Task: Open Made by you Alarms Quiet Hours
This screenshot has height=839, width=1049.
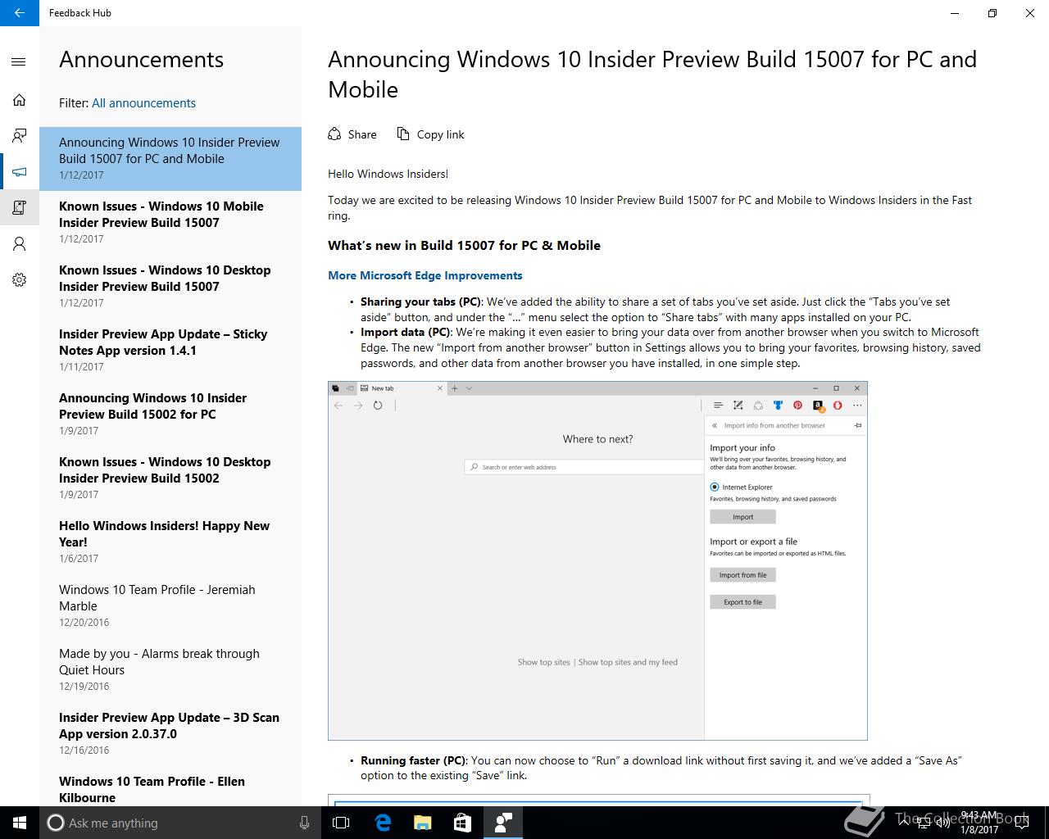Action: click(x=170, y=670)
